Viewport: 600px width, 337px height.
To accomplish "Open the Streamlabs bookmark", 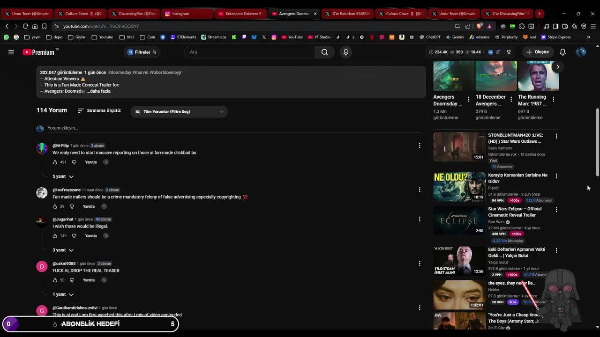I will click(x=214, y=37).
